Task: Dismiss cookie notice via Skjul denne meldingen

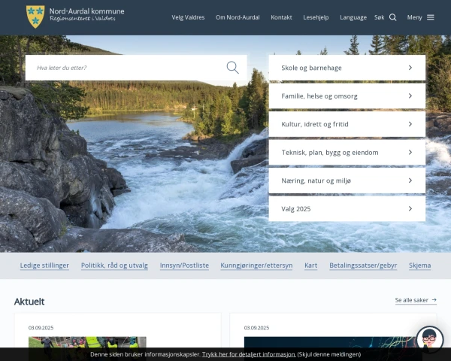Action: click(x=328, y=353)
